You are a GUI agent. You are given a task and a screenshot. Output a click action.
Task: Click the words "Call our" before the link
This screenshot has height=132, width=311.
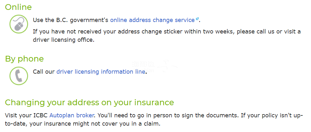(44, 72)
